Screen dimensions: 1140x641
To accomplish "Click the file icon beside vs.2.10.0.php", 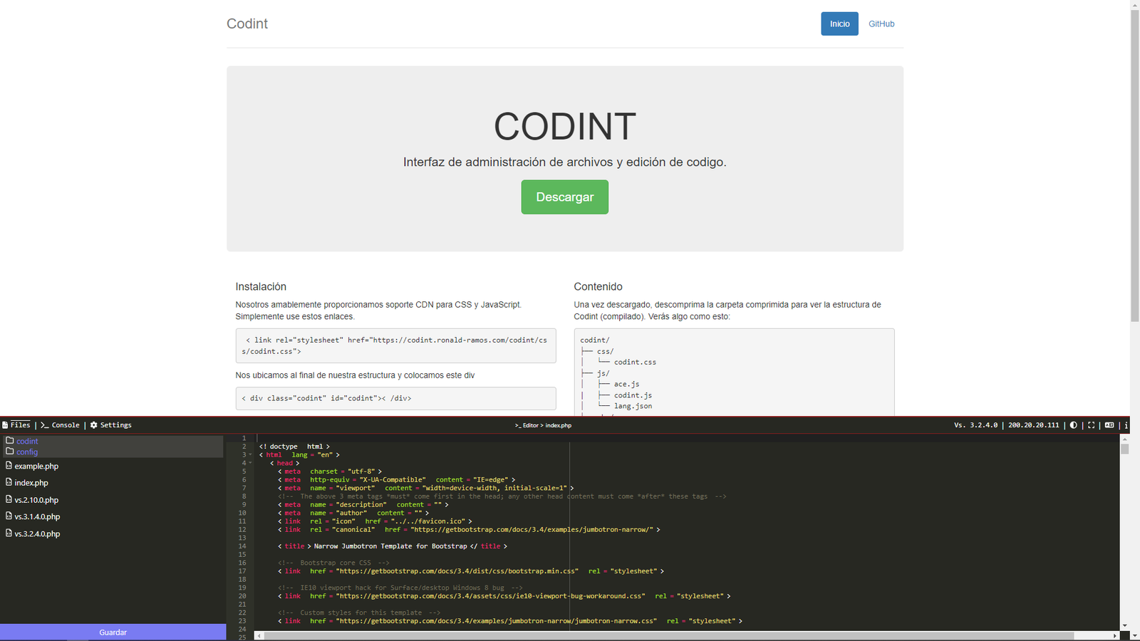I will [9, 499].
